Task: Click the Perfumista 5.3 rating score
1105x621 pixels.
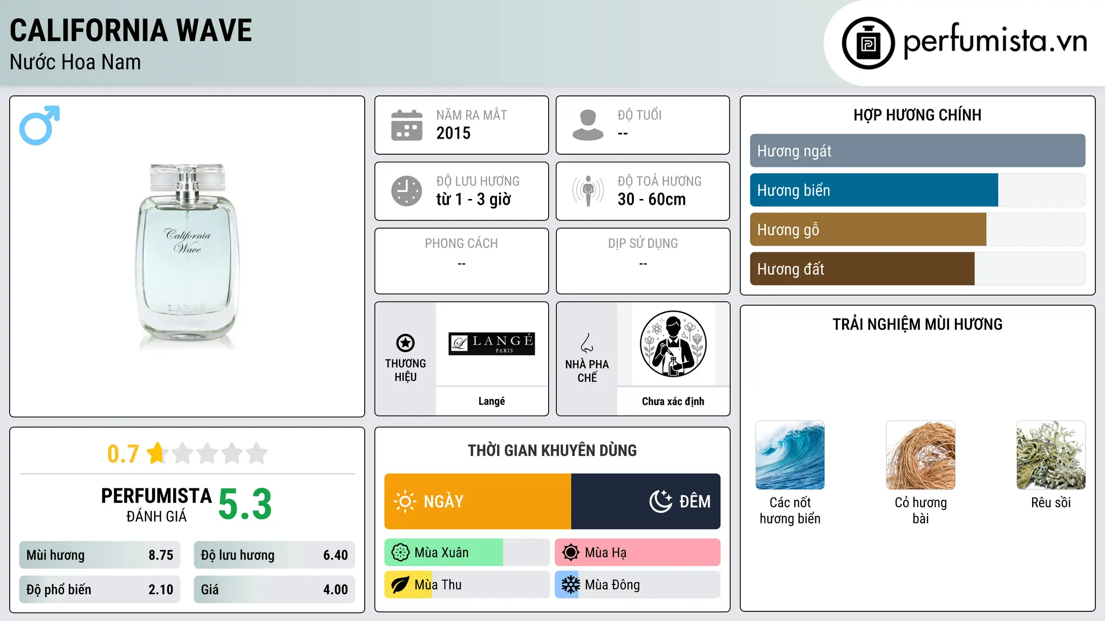Action: pyautogui.click(x=245, y=505)
